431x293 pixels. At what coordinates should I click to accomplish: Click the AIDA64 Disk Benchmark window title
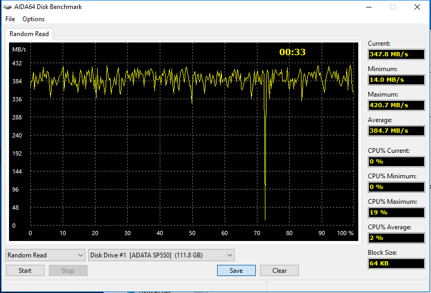click(x=48, y=7)
